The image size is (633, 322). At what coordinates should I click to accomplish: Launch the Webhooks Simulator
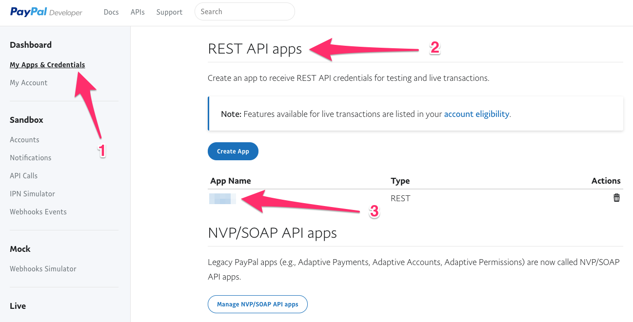pos(43,268)
